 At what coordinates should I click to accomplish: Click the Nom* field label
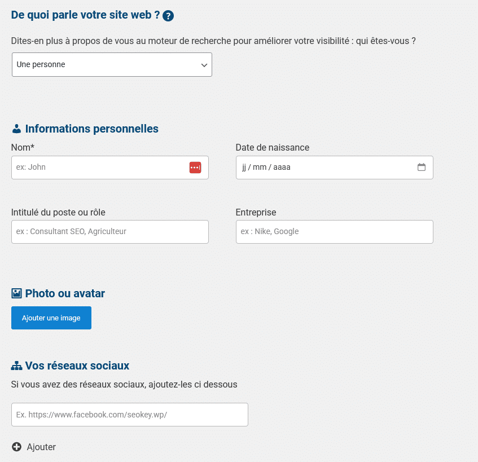point(23,148)
